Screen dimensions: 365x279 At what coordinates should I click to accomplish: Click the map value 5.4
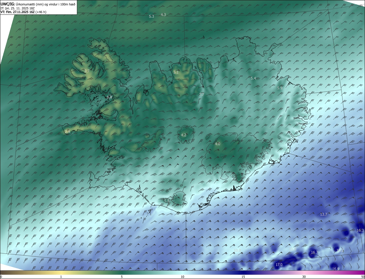tap(253, 78)
